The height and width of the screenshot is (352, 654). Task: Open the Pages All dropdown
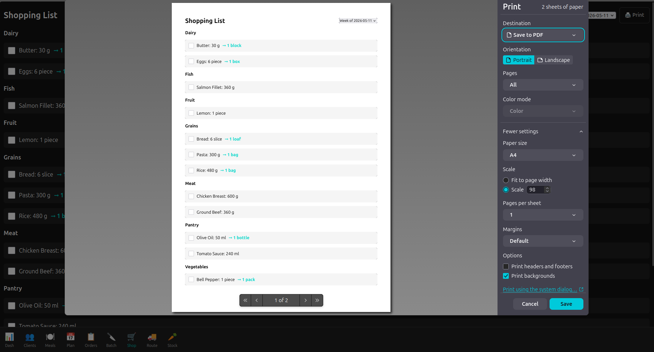pos(543,85)
